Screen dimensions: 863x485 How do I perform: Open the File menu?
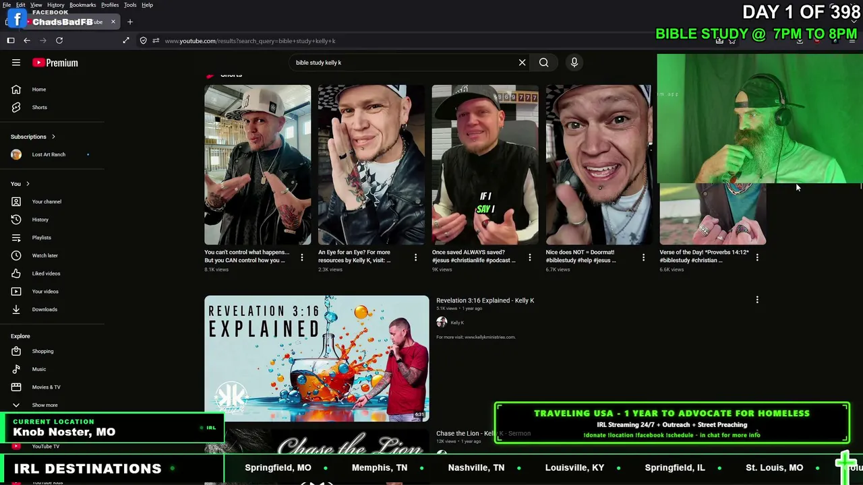pyautogui.click(x=7, y=5)
